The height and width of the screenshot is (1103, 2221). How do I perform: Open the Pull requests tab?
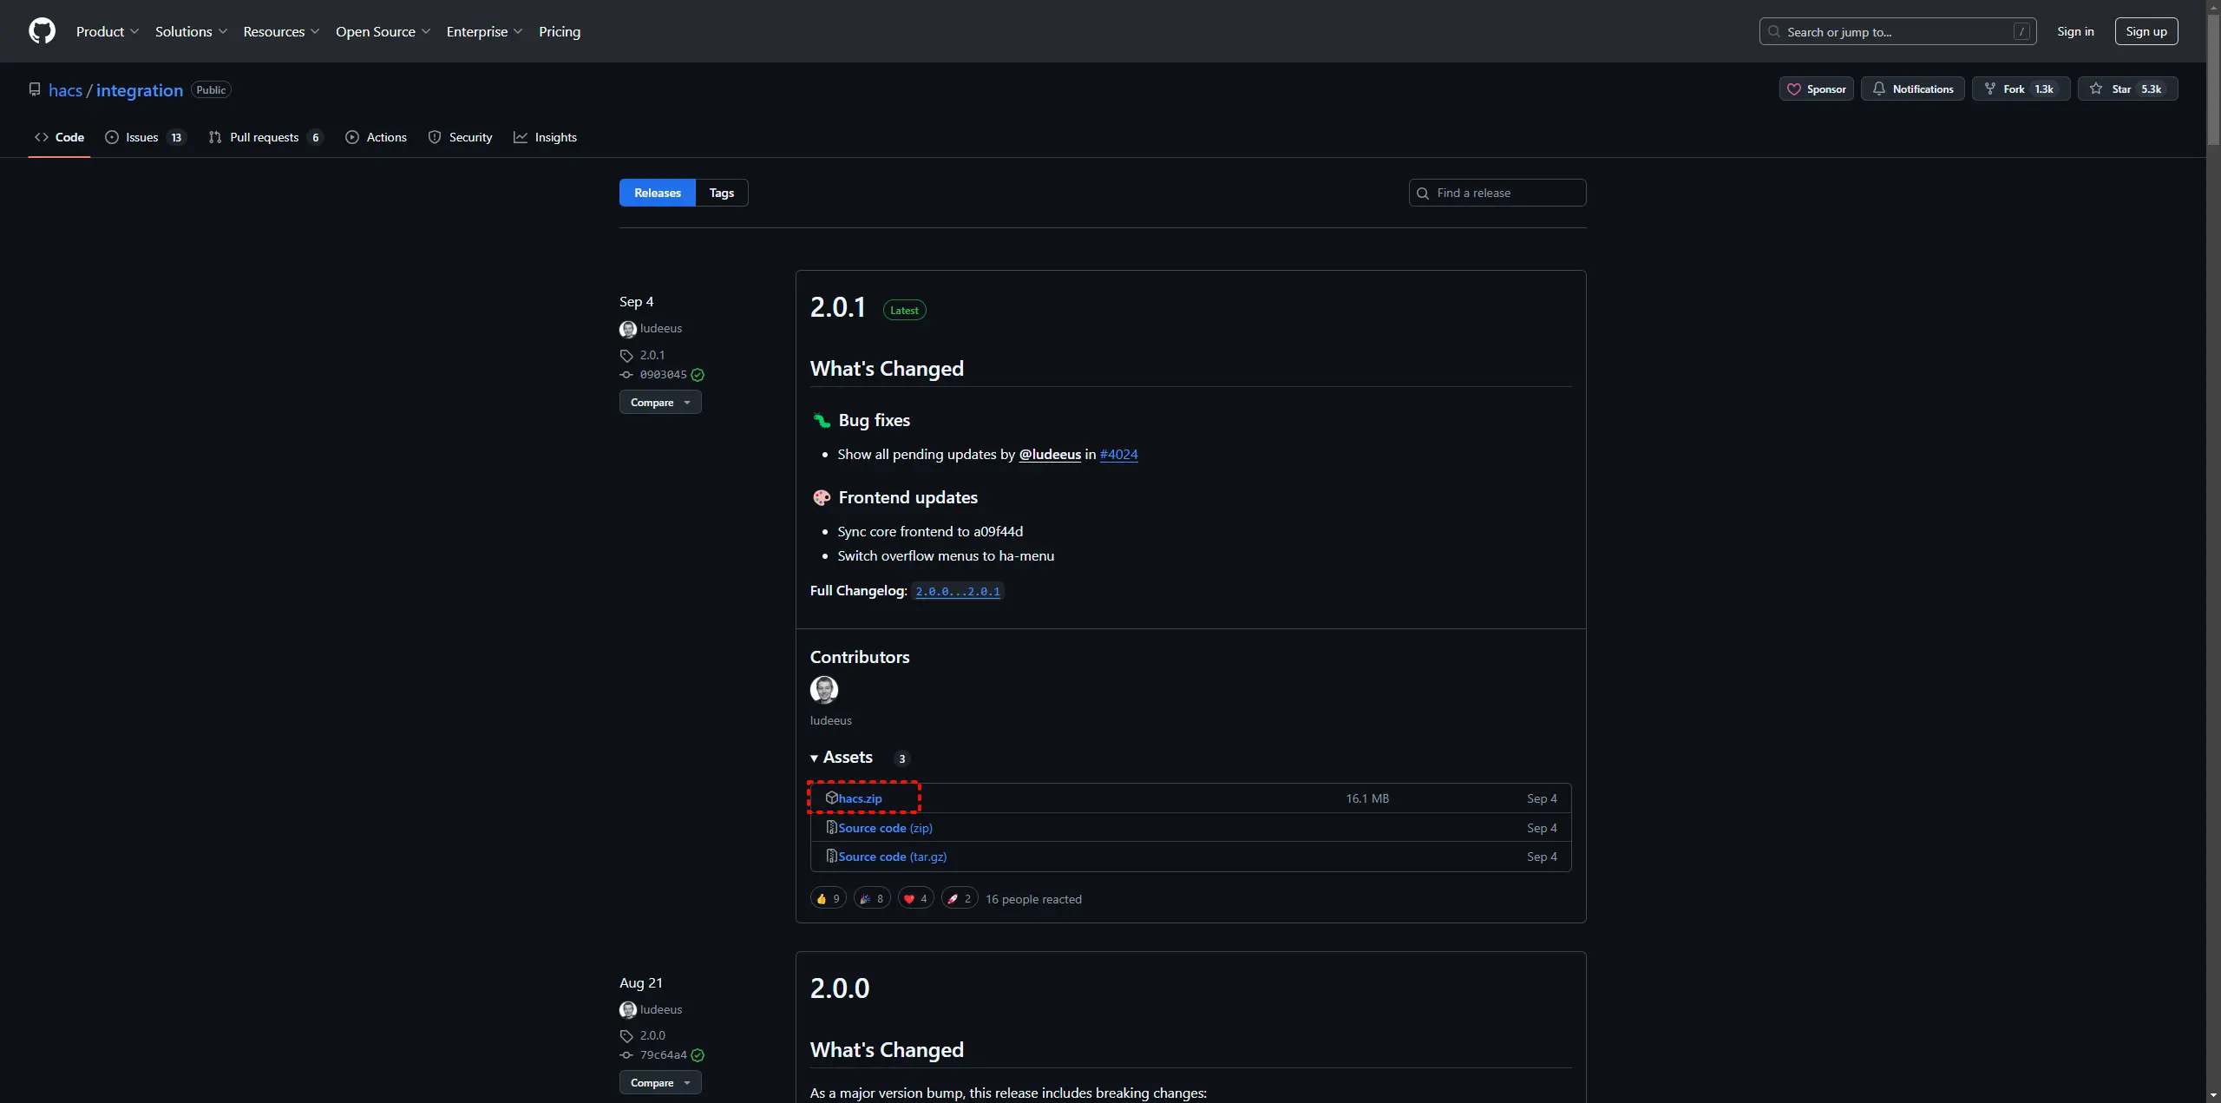tap(265, 137)
